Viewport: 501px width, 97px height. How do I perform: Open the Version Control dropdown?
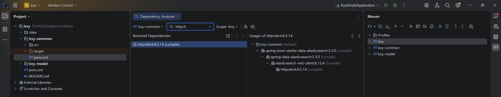pyautogui.click(x=62, y=5)
